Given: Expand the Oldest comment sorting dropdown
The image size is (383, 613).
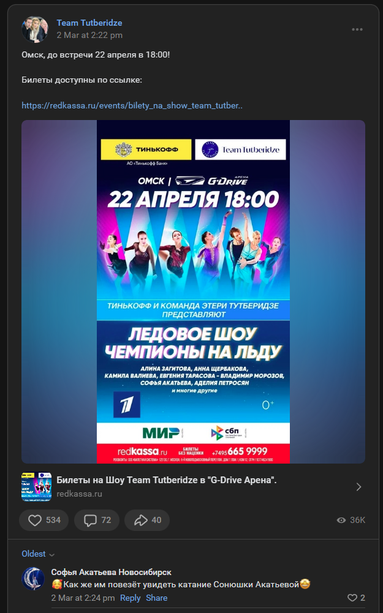Looking at the screenshot, I should pyautogui.click(x=38, y=554).
